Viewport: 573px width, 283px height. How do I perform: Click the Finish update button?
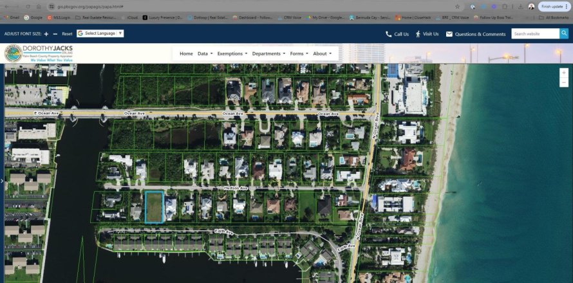click(x=554, y=6)
